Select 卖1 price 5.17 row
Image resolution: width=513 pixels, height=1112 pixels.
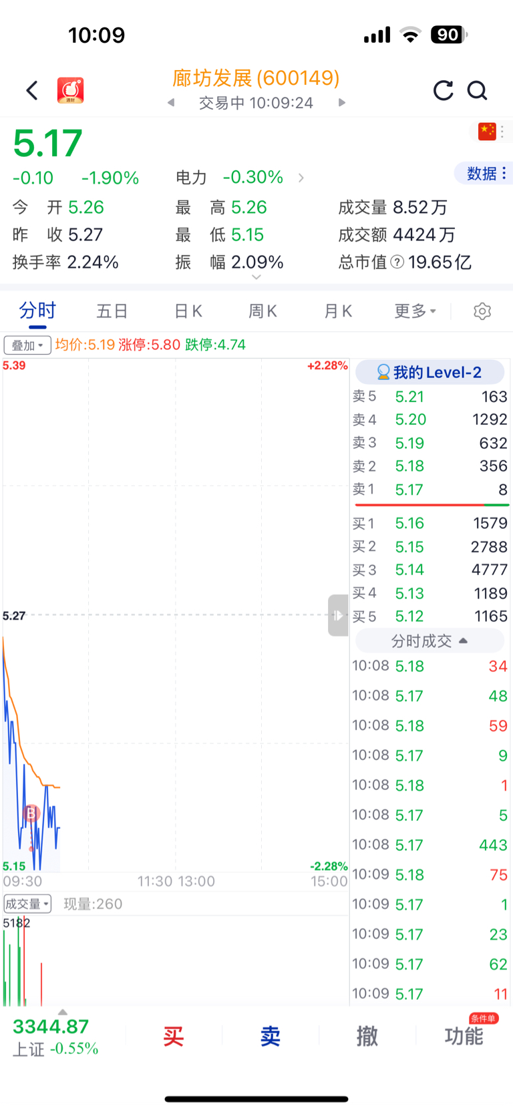tap(430, 490)
